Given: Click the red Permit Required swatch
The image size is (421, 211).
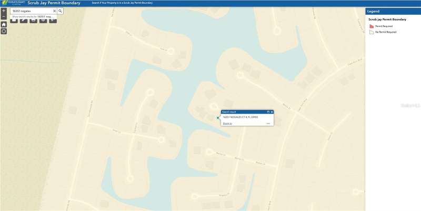Looking at the screenshot, I should pyautogui.click(x=371, y=26).
